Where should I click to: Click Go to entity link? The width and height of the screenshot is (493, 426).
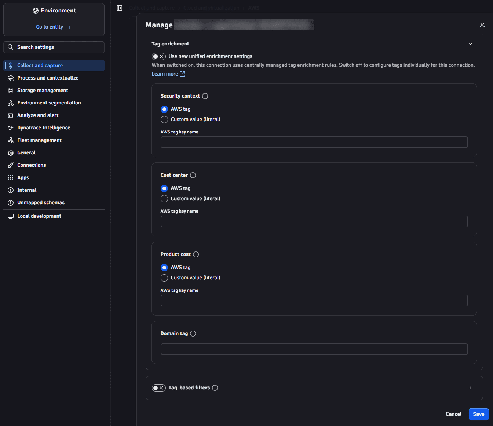click(54, 27)
